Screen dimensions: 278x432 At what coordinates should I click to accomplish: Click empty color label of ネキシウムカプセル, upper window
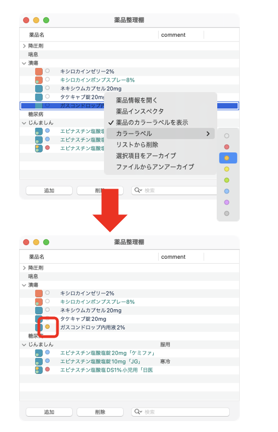48,88
